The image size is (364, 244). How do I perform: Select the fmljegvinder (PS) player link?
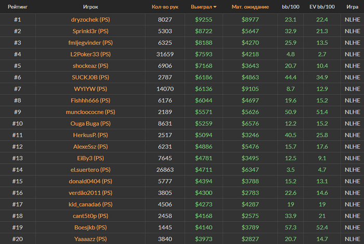pos(90,43)
